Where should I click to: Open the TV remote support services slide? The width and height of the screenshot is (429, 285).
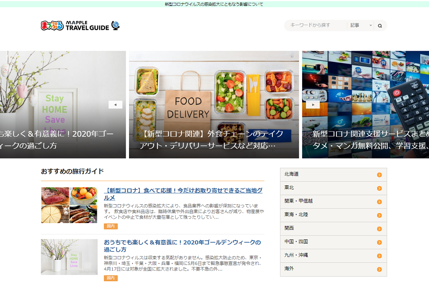click(365, 104)
